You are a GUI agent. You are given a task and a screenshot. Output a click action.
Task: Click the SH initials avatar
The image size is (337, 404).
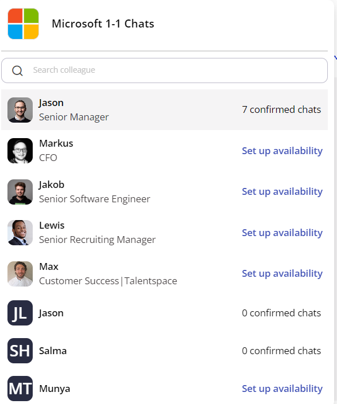pos(20,351)
